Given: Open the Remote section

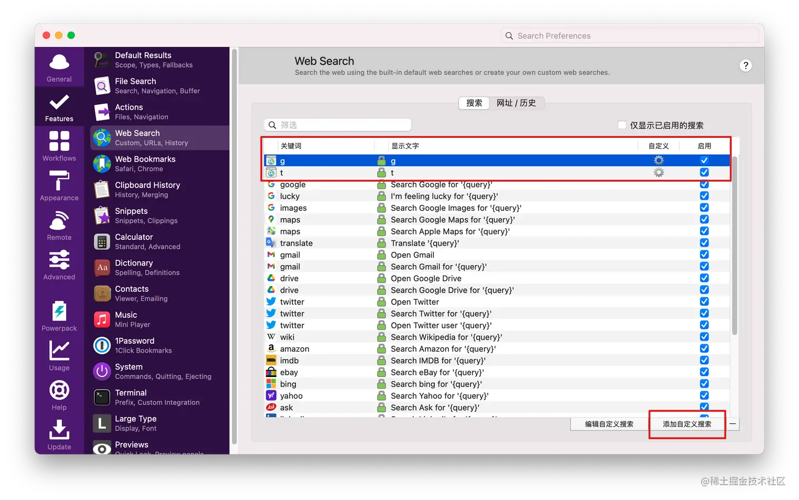Looking at the screenshot, I should pos(59,225).
